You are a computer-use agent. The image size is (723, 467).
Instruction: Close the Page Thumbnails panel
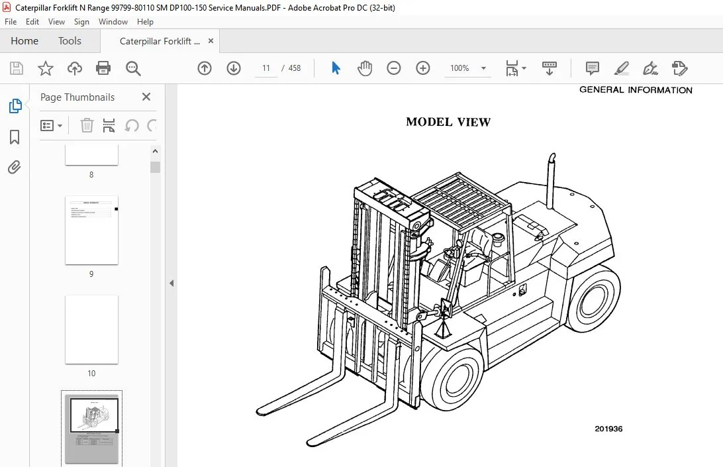point(146,97)
